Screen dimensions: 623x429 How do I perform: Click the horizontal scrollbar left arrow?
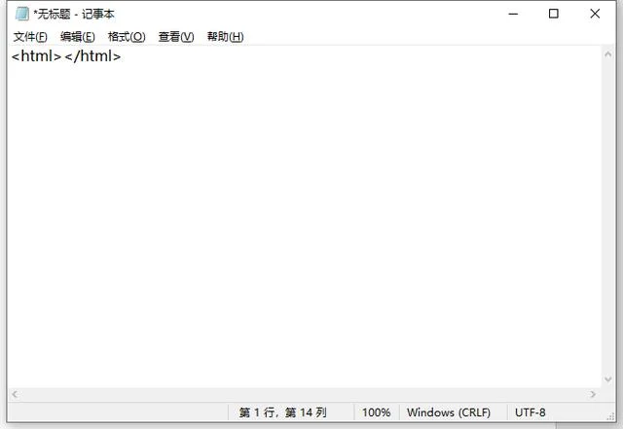[15, 394]
